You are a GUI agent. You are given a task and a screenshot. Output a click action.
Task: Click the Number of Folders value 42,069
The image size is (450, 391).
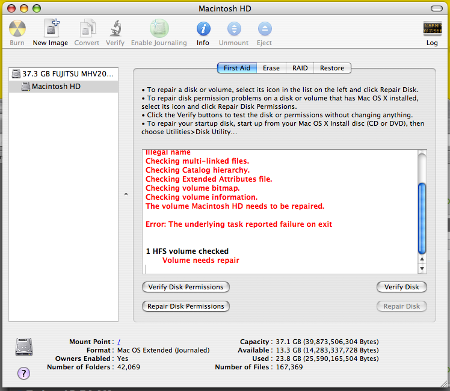click(129, 367)
